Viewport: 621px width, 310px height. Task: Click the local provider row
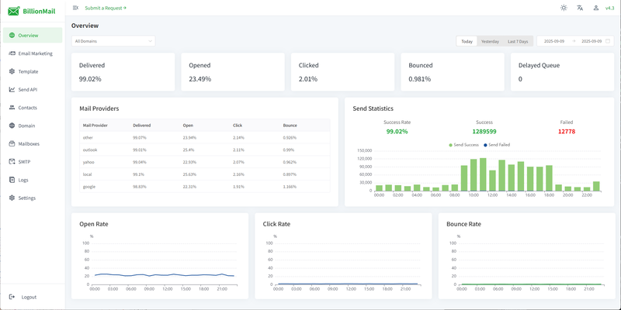coord(205,174)
